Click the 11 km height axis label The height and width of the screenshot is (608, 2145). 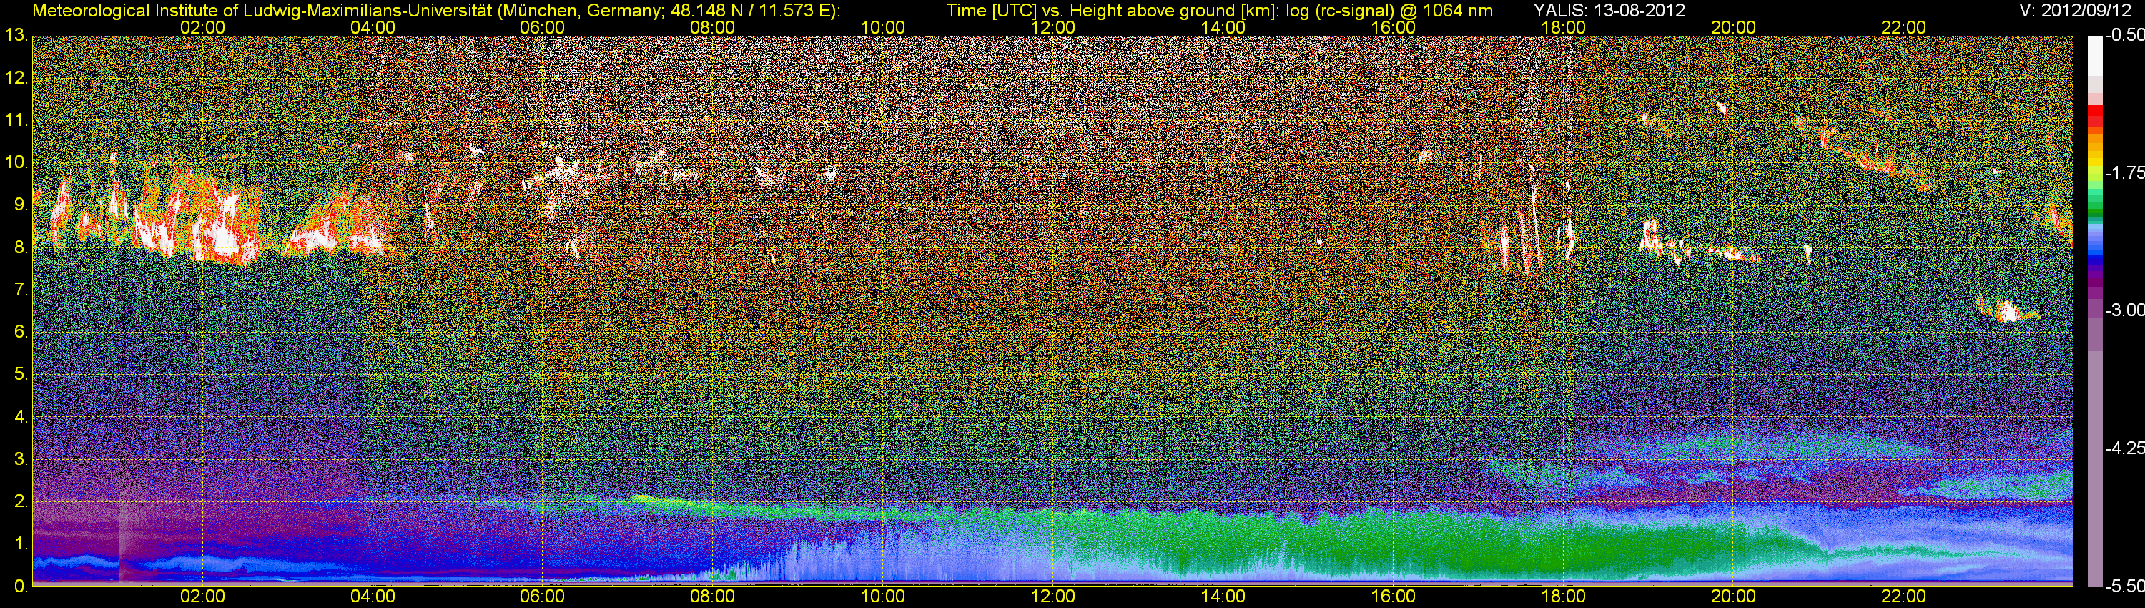[15, 121]
